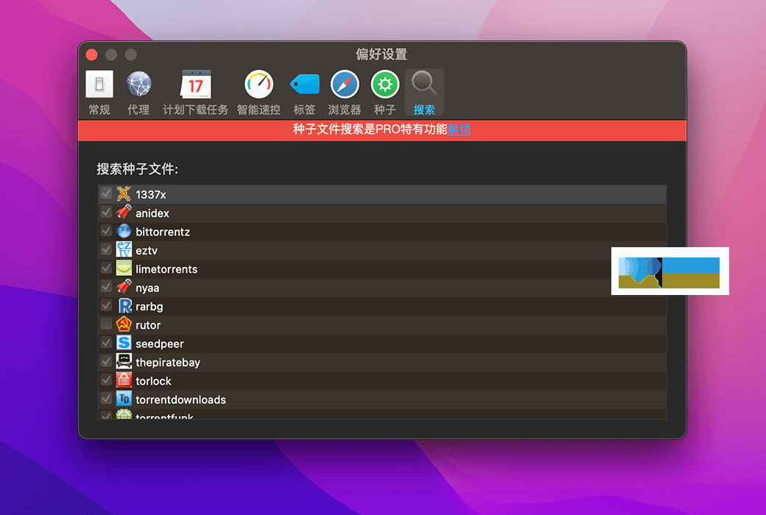Click the nyaa rocket icon
766x515 pixels.
coord(124,286)
